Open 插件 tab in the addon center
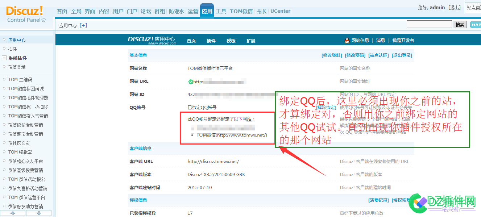Image resolution: width=481 pixels, height=217 pixels. click(211, 41)
